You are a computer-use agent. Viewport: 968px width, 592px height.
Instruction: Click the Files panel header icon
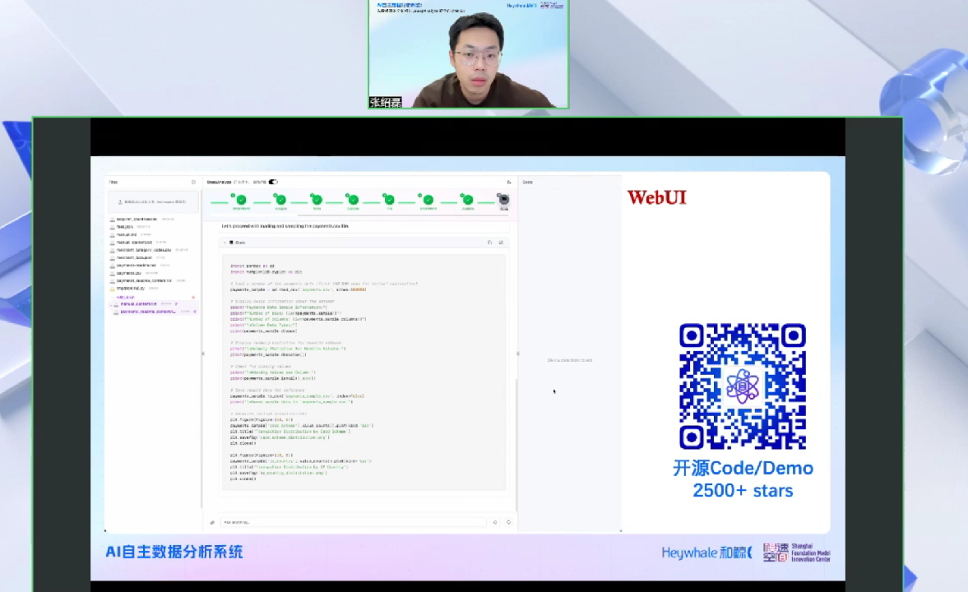[193, 182]
